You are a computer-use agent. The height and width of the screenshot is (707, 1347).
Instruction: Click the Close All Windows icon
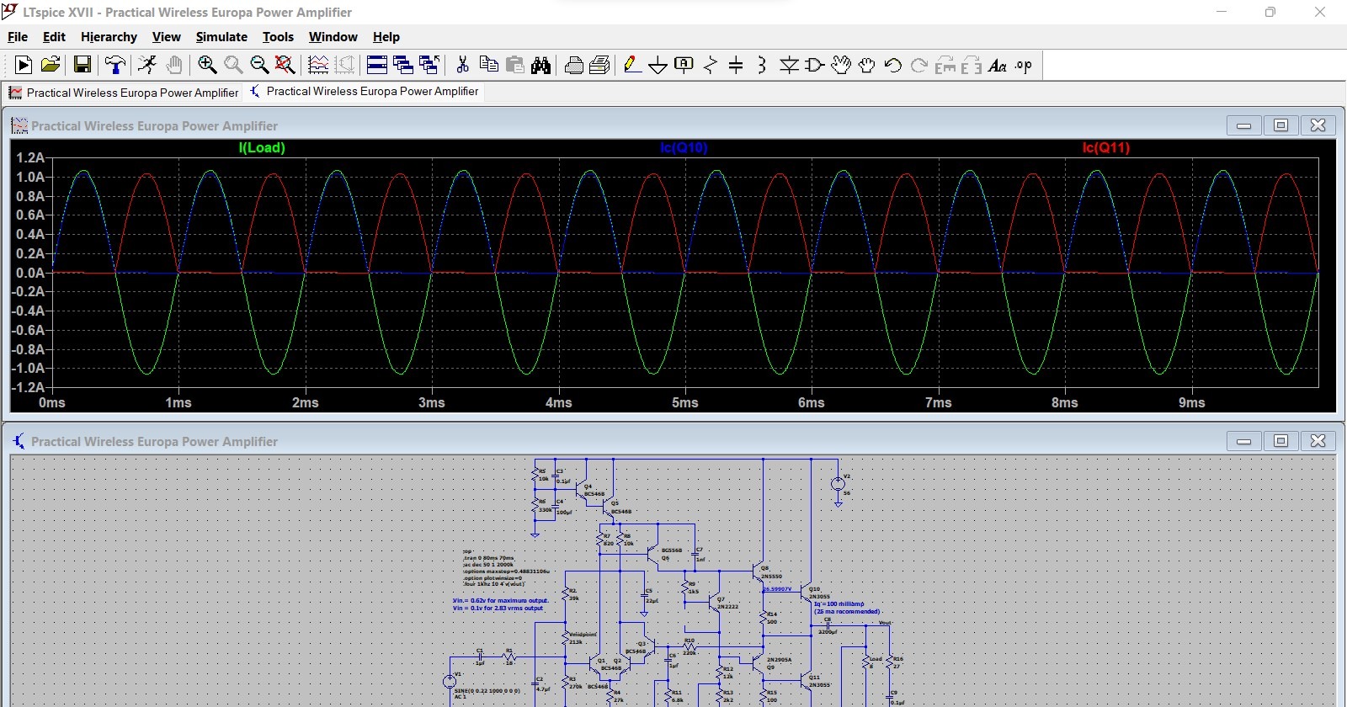click(429, 65)
